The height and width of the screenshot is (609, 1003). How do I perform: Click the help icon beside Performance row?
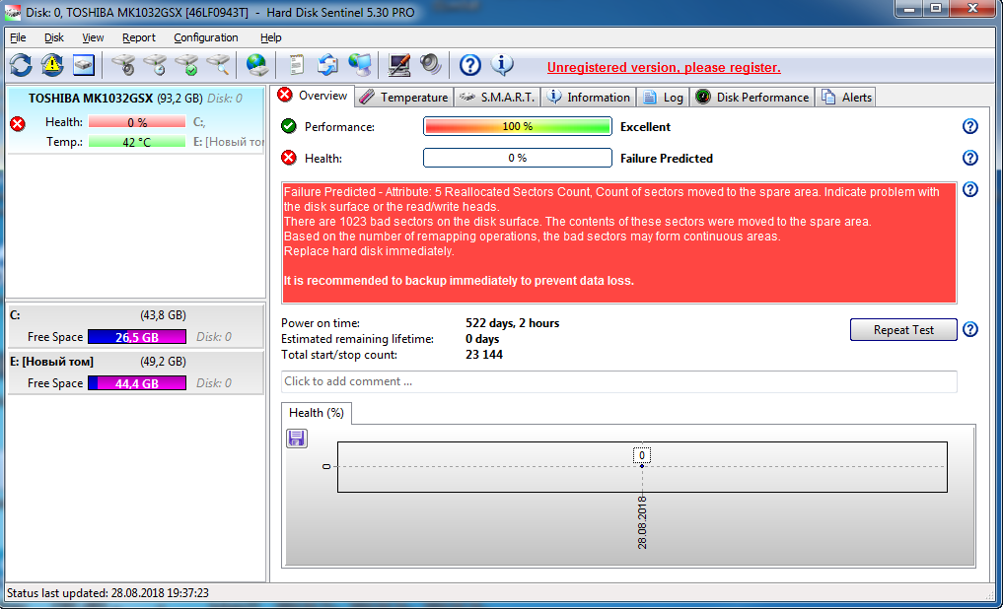click(x=969, y=126)
